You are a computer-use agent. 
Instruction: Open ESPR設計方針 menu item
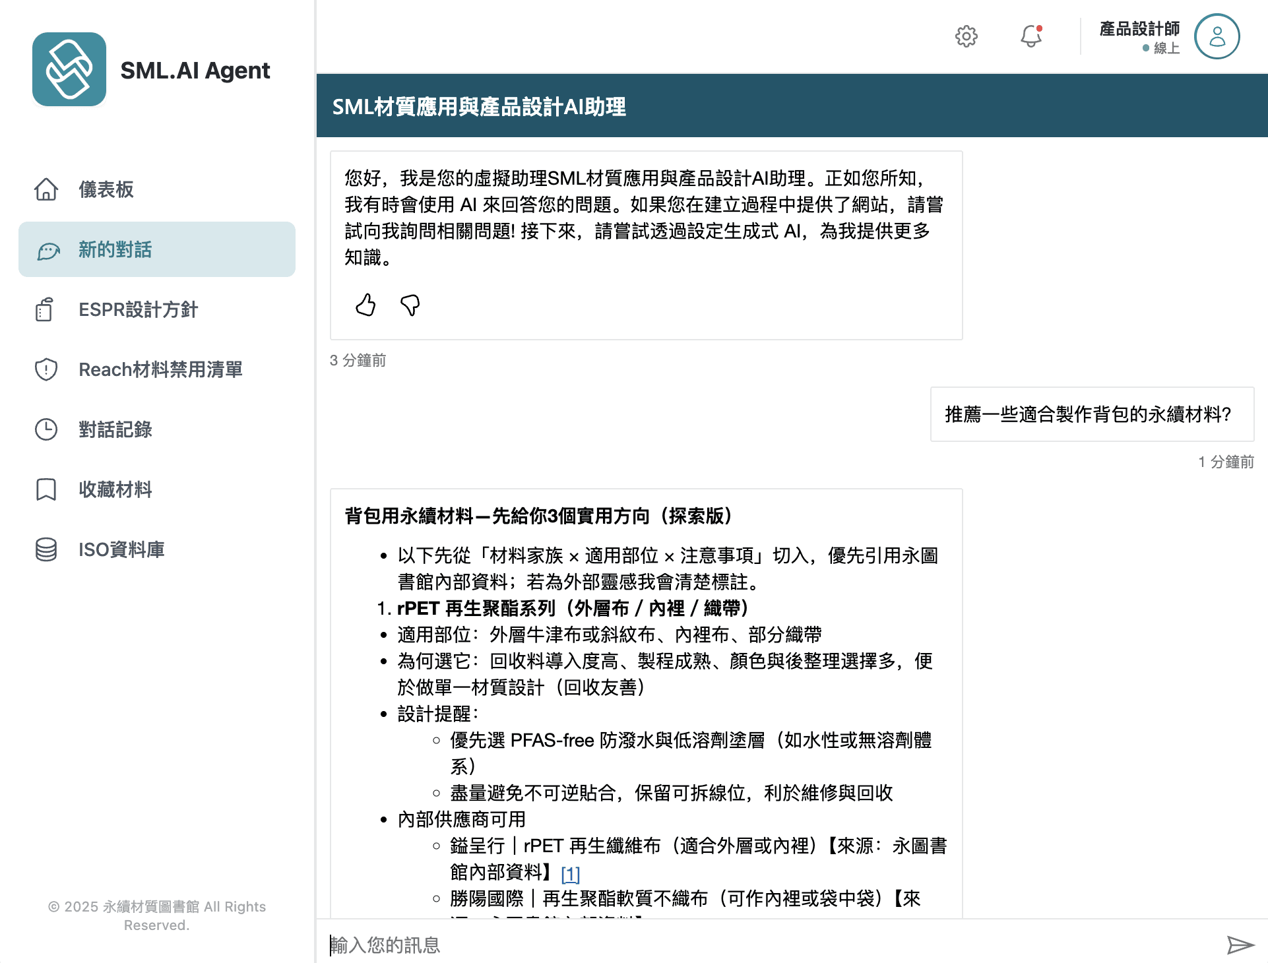tap(138, 309)
